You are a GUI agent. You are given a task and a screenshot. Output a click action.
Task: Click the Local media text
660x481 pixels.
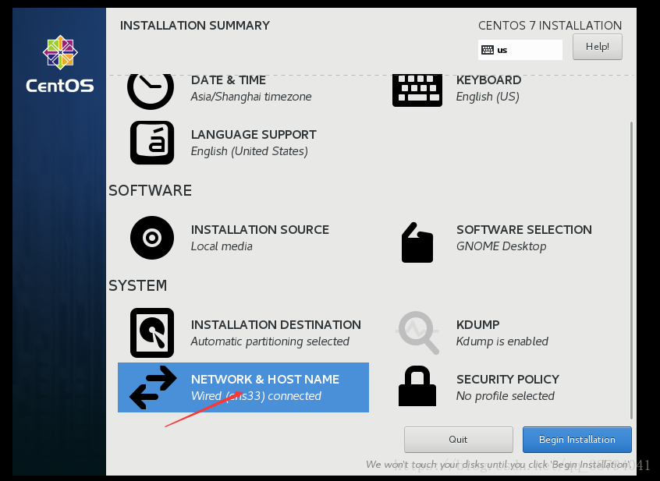pyautogui.click(x=222, y=246)
